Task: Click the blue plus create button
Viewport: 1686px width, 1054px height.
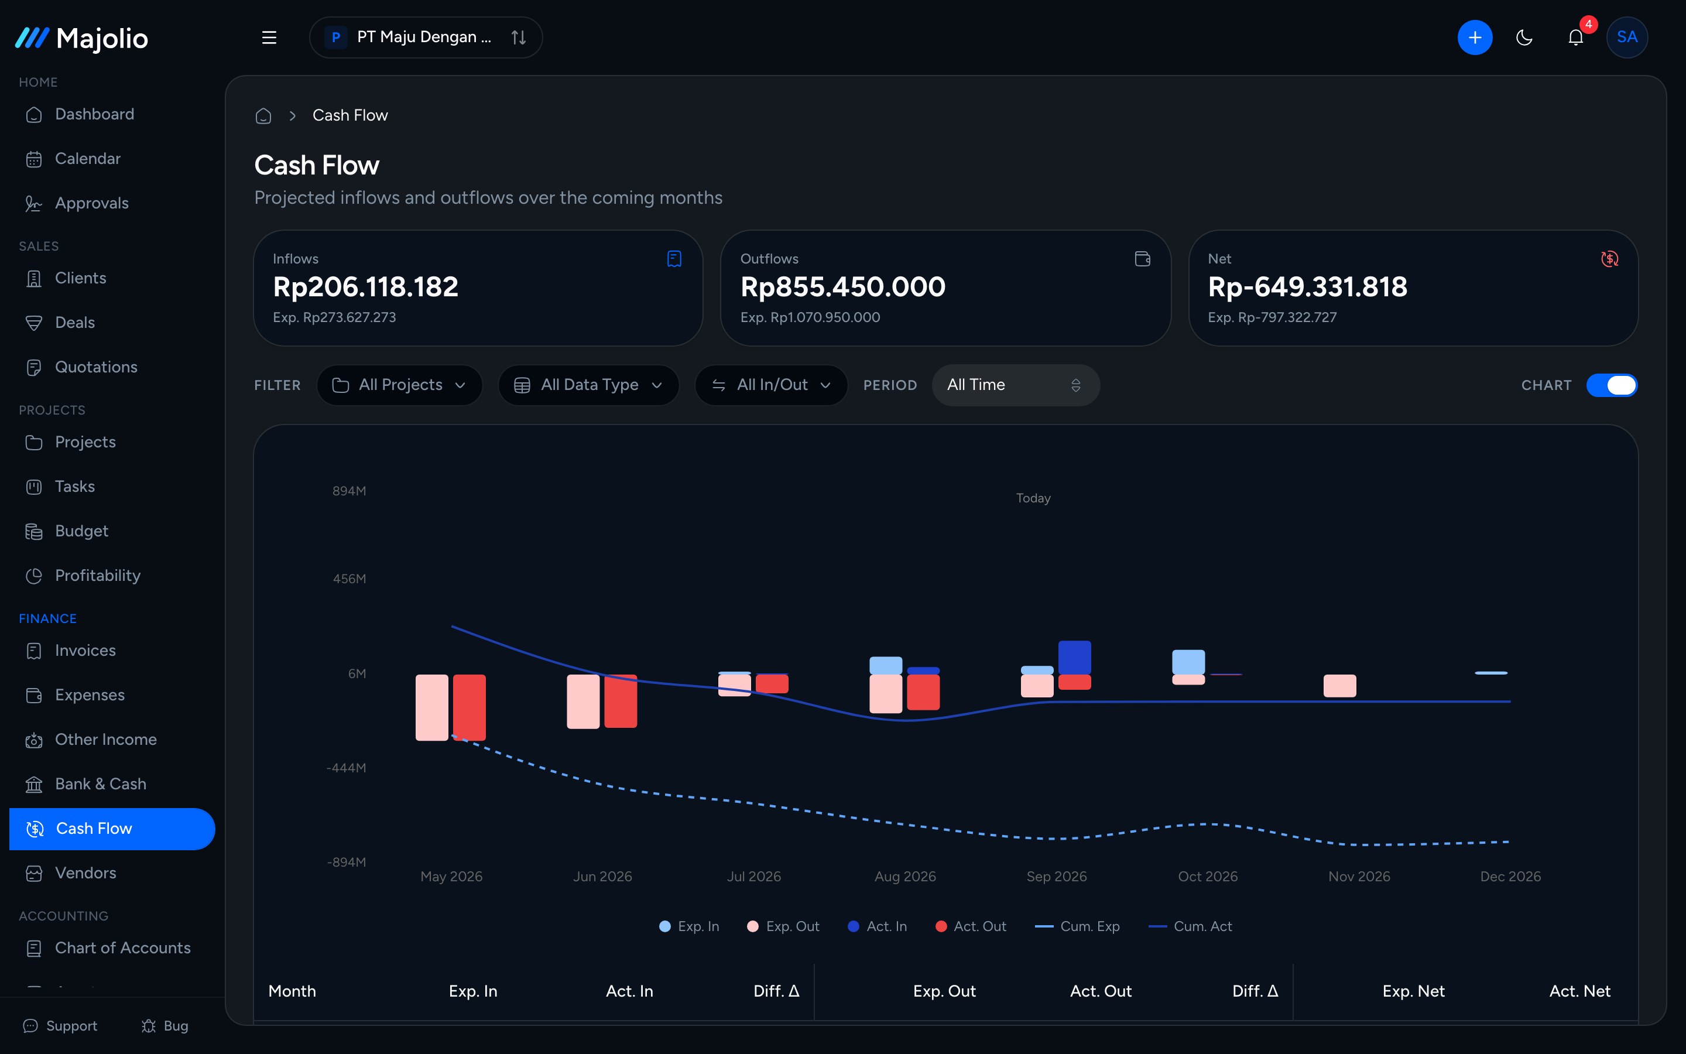Action: [1474, 37]
